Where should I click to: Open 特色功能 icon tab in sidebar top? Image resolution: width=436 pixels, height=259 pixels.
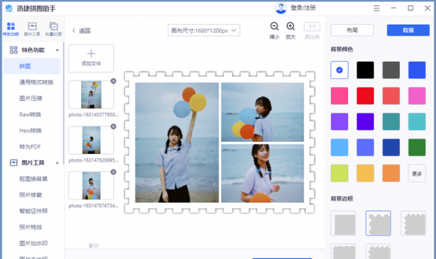pyautogui.click(x=11, y=29)
